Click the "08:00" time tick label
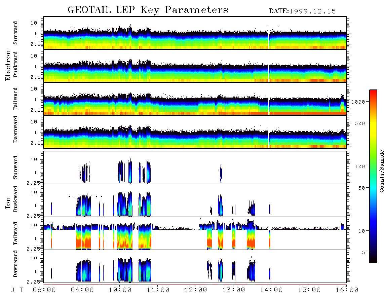 point(44,290)
